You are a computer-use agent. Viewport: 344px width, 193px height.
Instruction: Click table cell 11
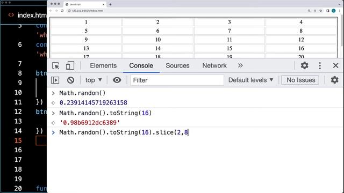tap(230, 40)
